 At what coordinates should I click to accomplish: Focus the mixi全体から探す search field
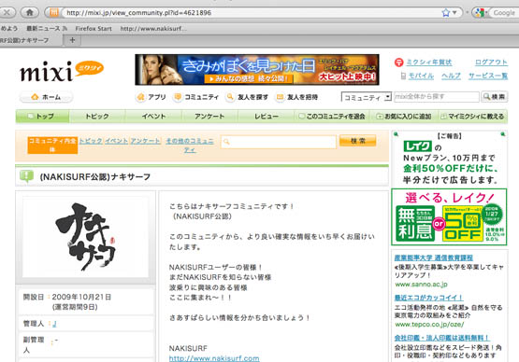437,96
